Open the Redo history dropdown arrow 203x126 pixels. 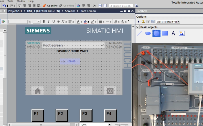point(15,6)
